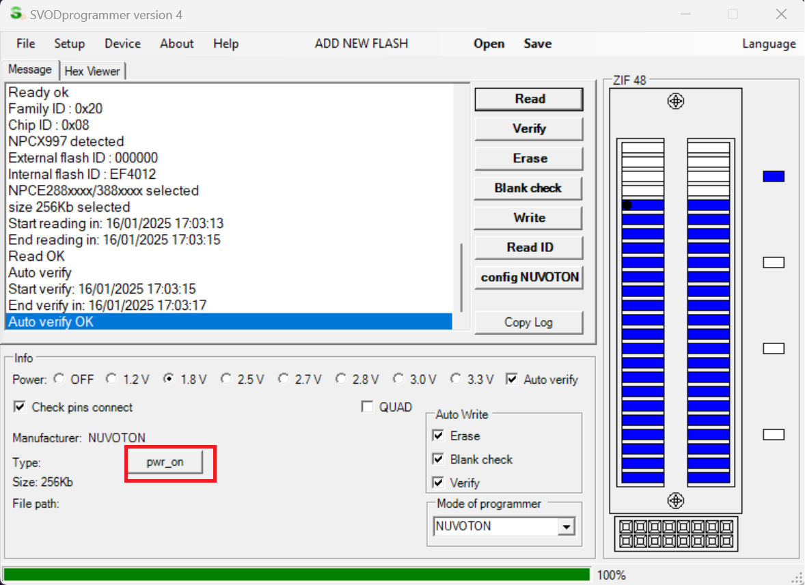
Task: Select 2.5 V power option
Action: 226,379
